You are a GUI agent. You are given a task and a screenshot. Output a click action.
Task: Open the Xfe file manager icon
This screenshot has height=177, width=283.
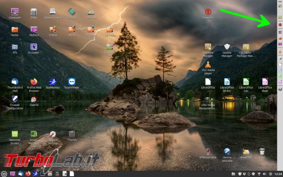(x=15, y=47)
